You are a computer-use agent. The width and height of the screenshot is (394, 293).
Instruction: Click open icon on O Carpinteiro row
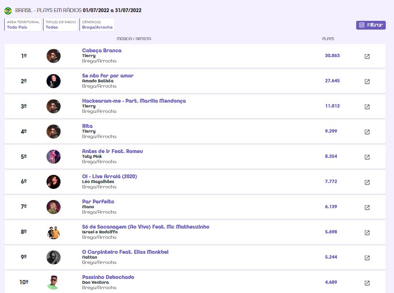367,258
